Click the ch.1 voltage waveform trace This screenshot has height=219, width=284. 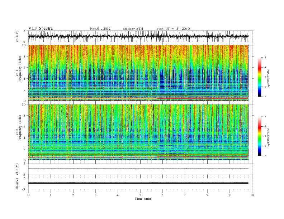[138, 36]
